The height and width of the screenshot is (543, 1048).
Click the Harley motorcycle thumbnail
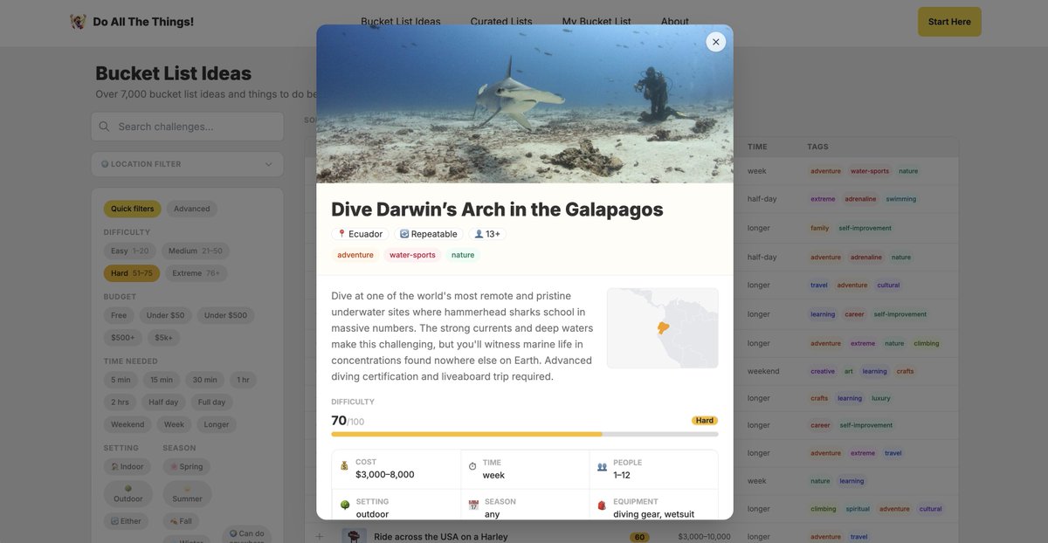click(x=353, y=536)
